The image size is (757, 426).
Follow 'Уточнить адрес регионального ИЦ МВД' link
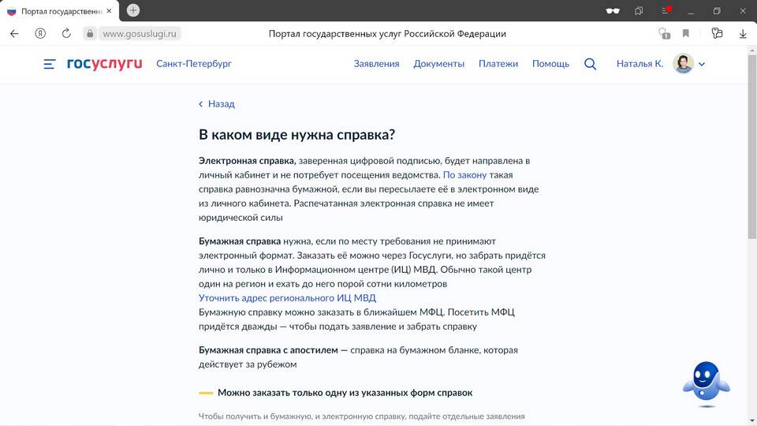[x=287, y=298]
